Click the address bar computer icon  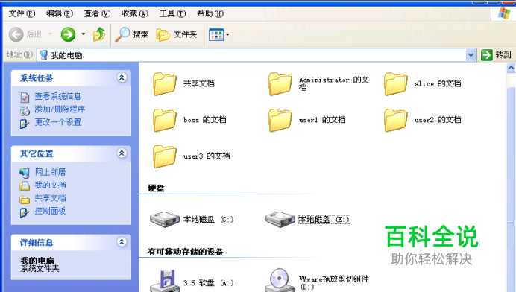(44, 55)
